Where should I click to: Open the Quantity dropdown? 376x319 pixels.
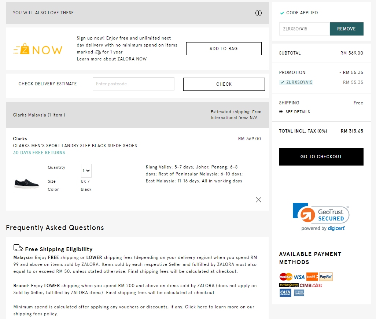click(86, 171)
